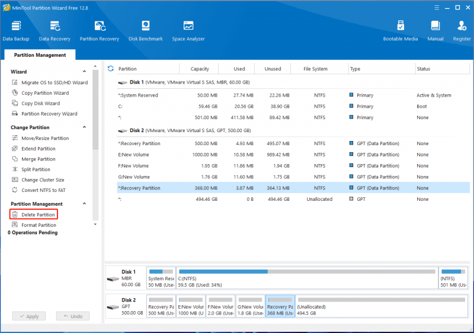Image resolution: width=474 pixels, height=333 pixels.
Task: Start the Copy Disk Wizard
Action: coord(36,103)
